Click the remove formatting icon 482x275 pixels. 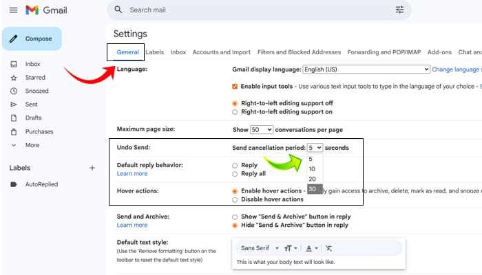coord(328,248)
